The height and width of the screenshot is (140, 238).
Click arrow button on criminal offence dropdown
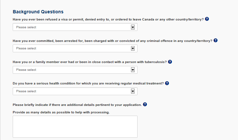point(133,48)
